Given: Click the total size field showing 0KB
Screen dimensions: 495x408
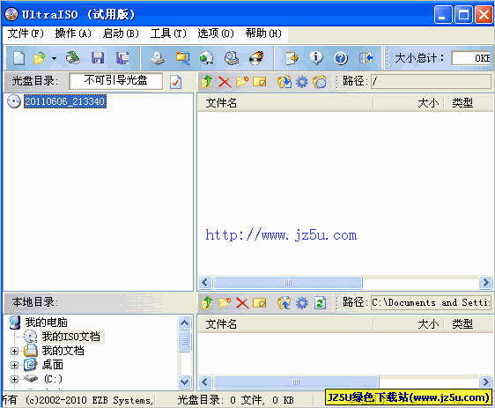Looking at the screenshot, I should 471,58.
